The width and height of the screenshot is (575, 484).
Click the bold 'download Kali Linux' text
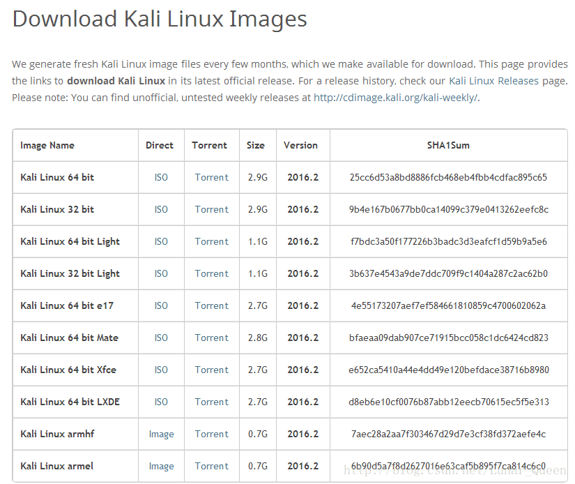pyautogui.click(x=116, y=81)
